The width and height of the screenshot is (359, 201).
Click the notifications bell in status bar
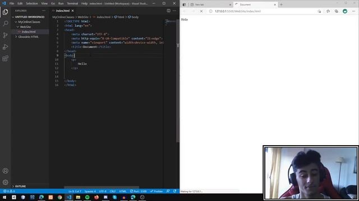point(174,191)
